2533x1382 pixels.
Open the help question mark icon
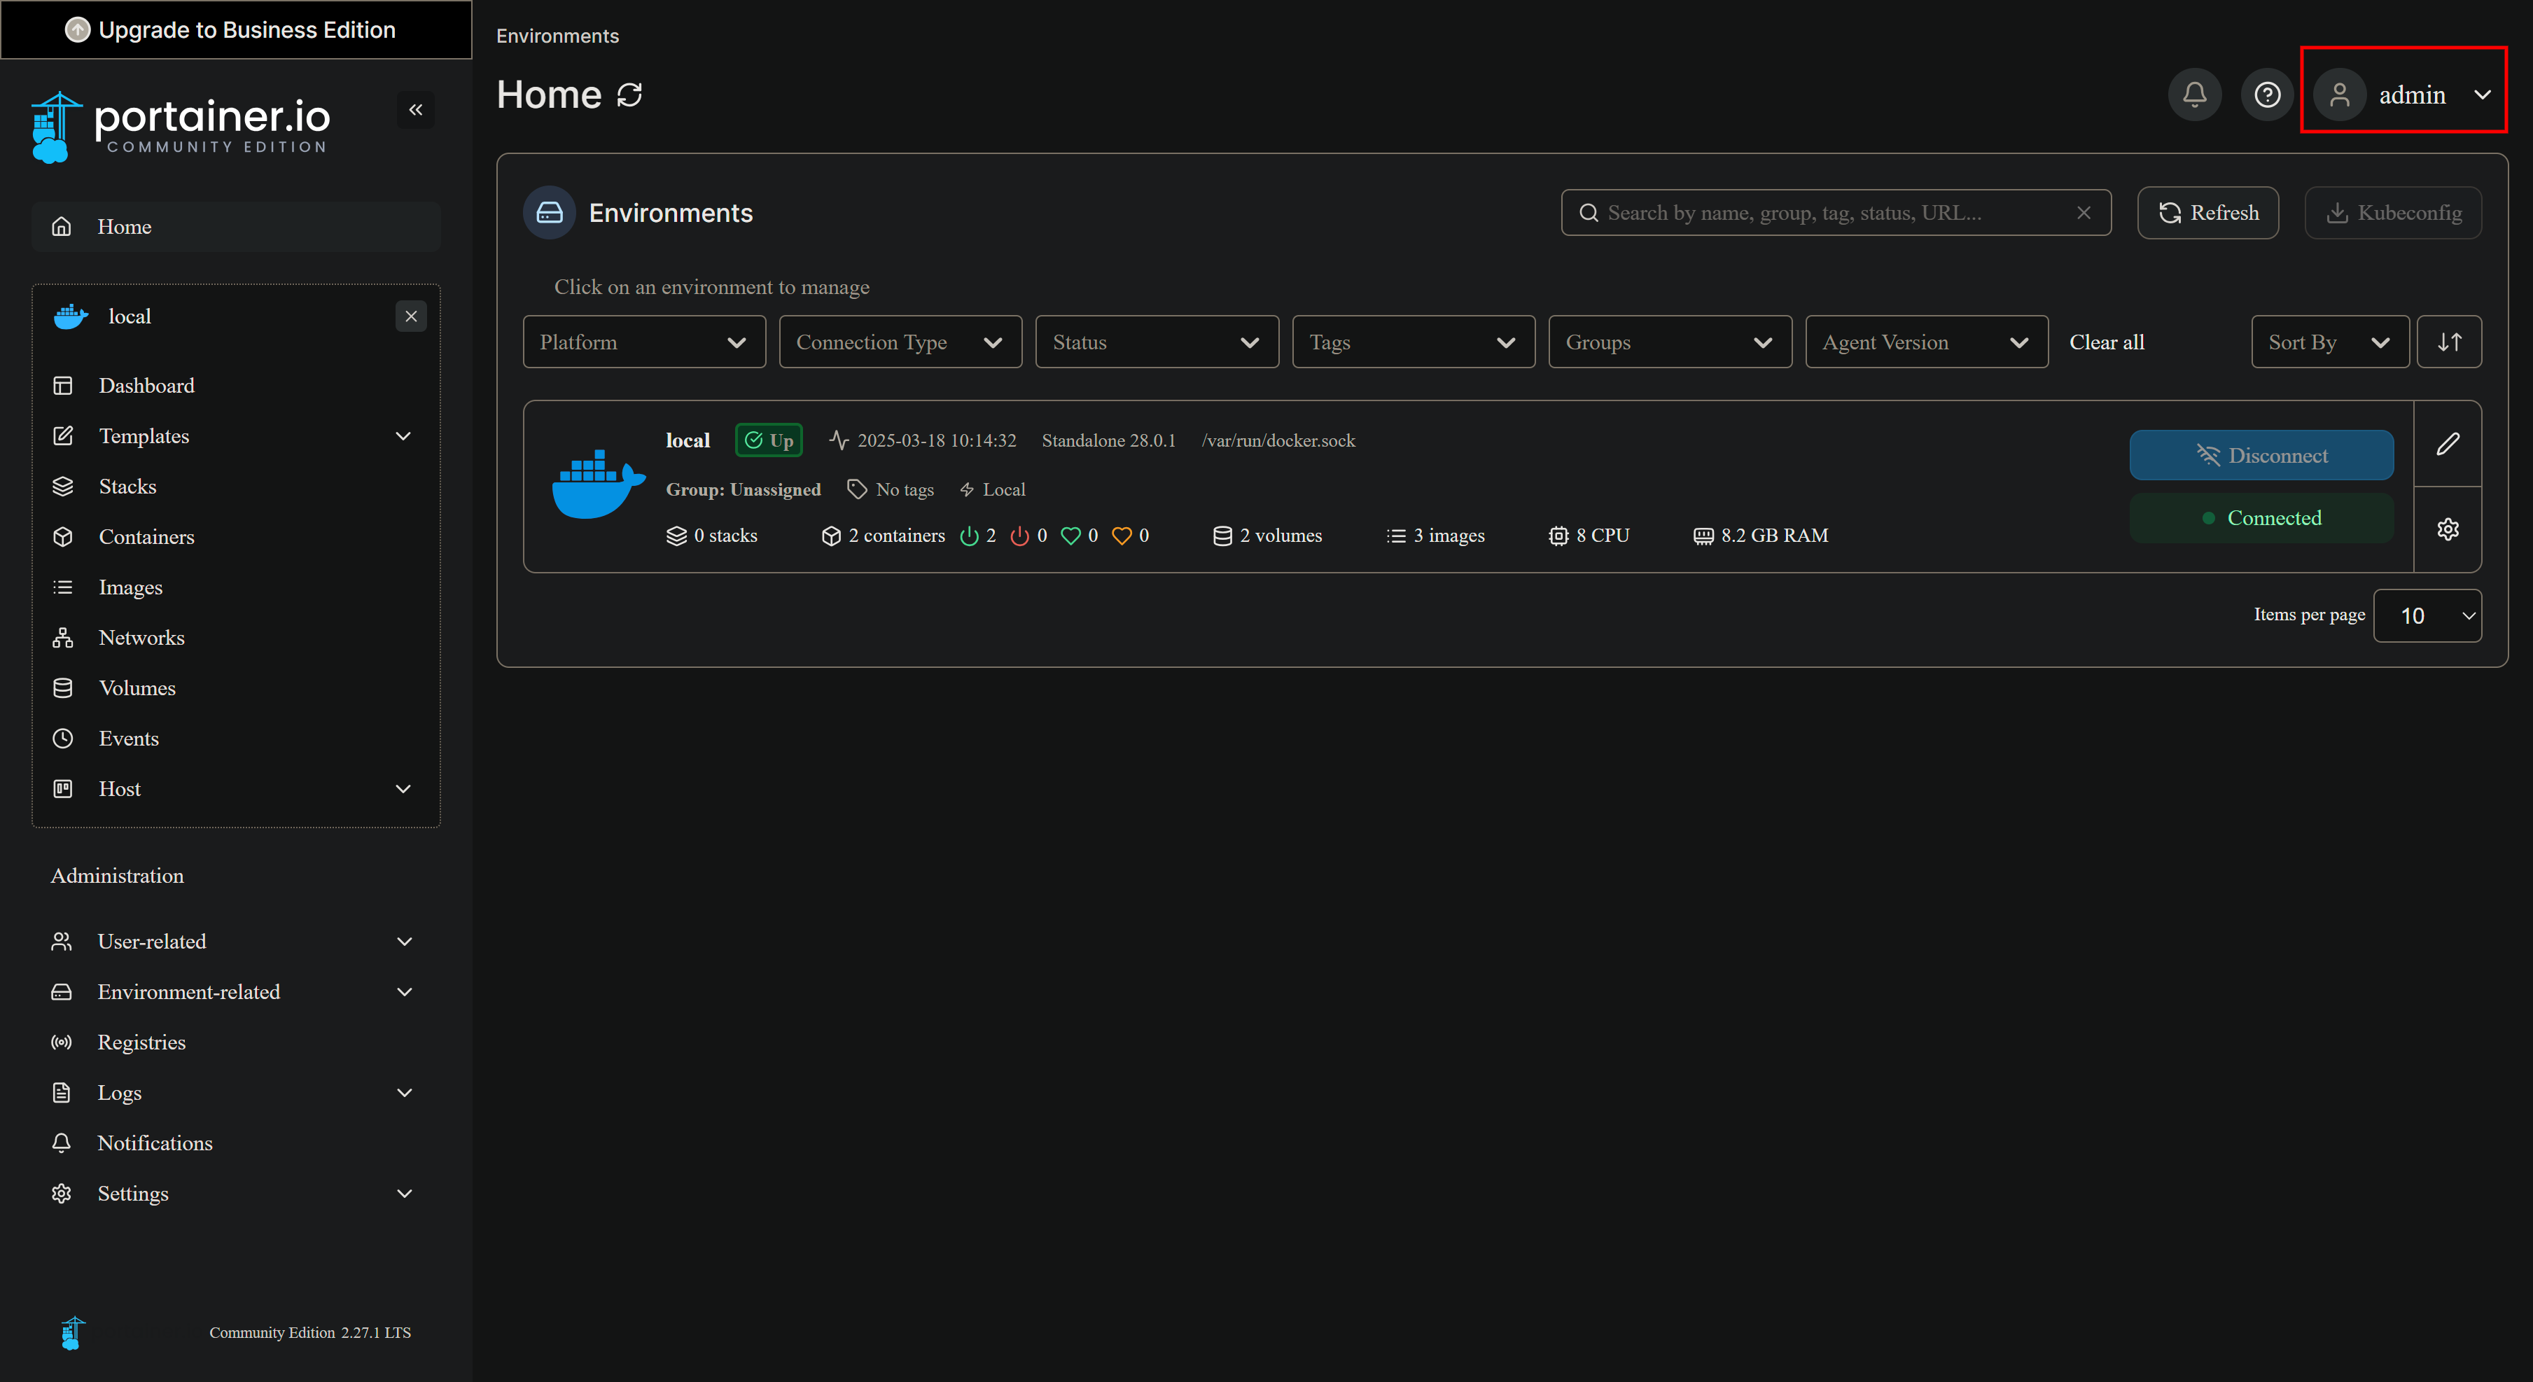2266,95
